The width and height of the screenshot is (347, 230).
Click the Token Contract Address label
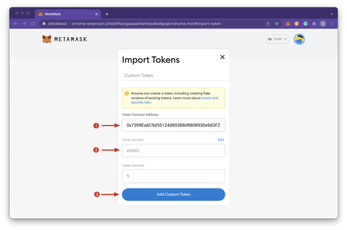140,115
